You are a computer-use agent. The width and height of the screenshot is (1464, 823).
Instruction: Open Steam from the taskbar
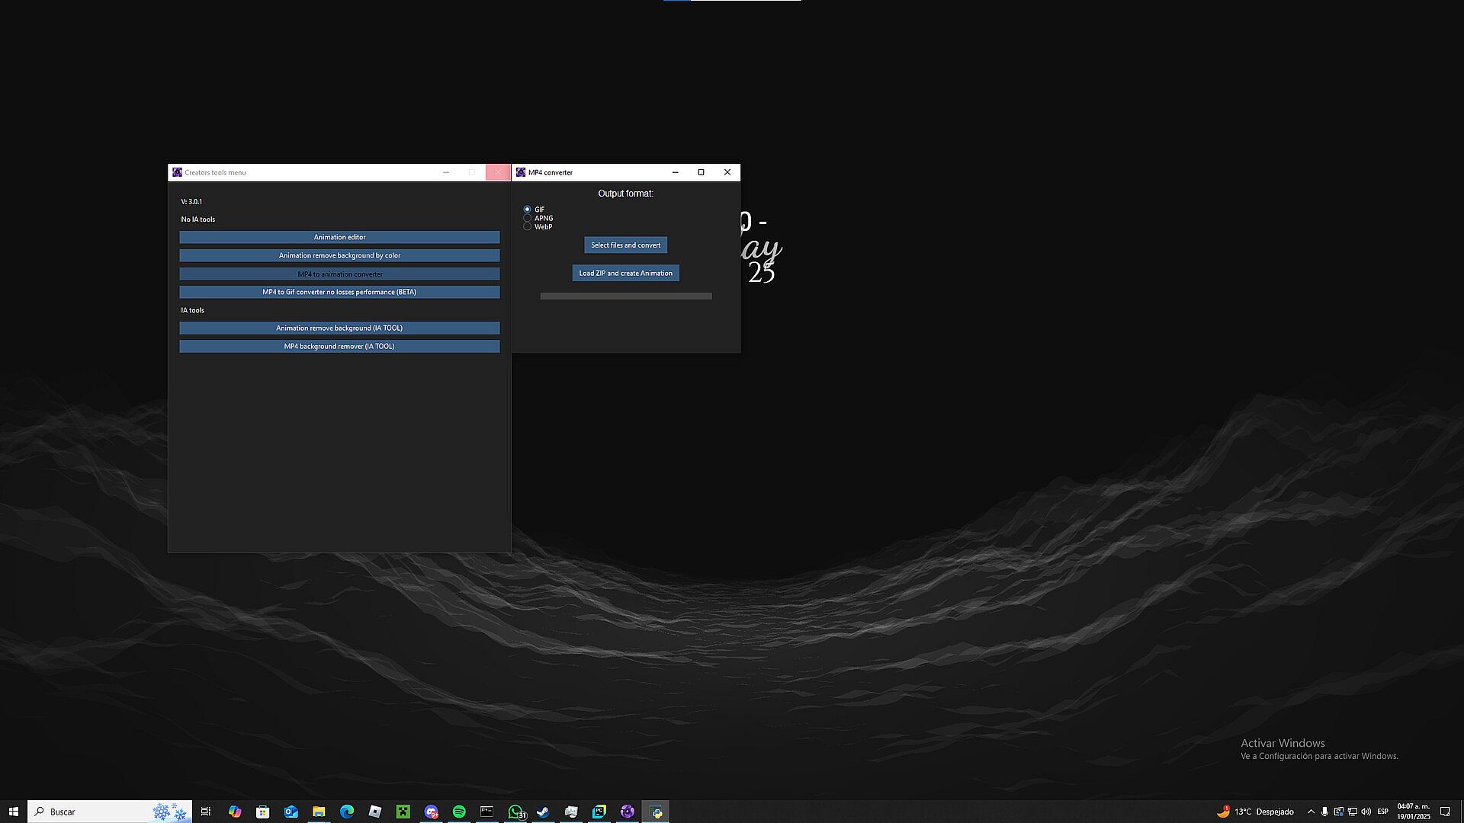point(543,812)
